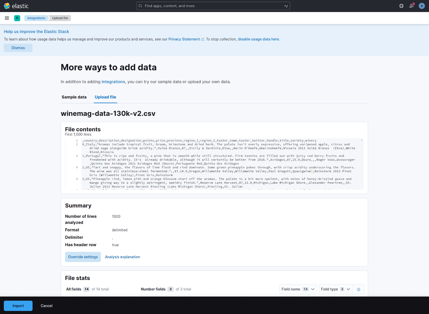Click the Upload file breadcrumb
This screenshot has width=429, height=314.
60,18
